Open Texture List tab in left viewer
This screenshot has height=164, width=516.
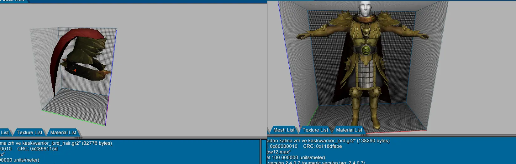29,132
